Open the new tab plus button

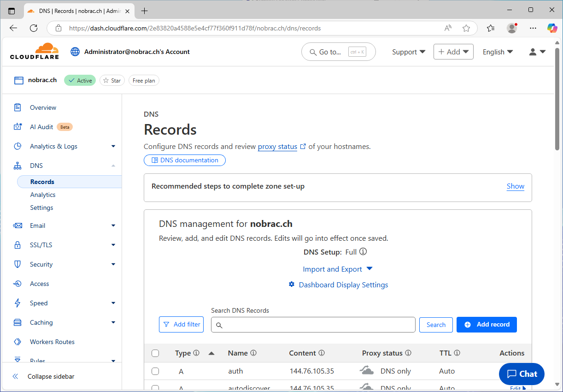click(145, 11)
